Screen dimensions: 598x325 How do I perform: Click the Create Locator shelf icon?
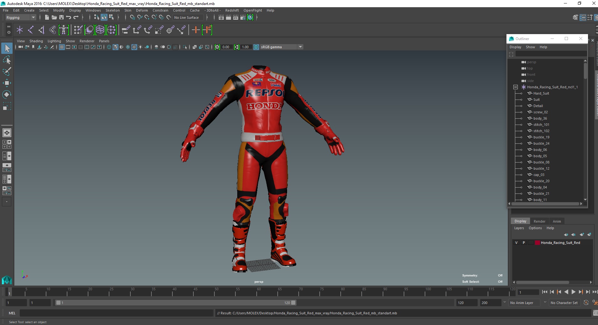coord(20,30)
